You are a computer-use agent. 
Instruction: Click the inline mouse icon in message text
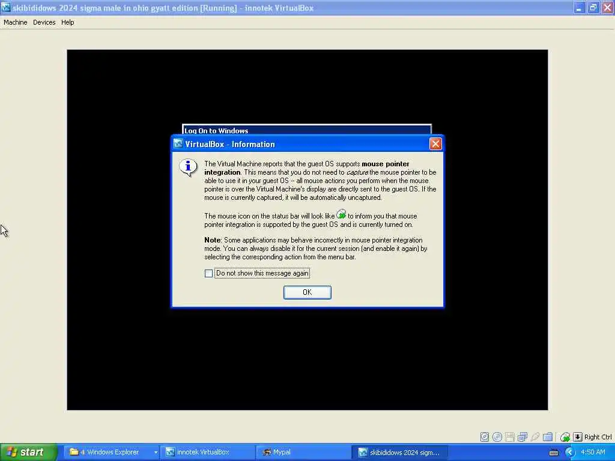(341, 214)
